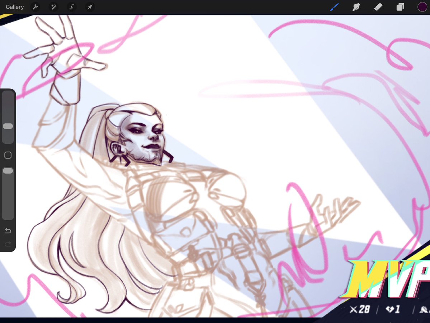This screenshot has width=430, height=323.
Task: Open the Actions wrench menu
Action: (x=35, y=7)
